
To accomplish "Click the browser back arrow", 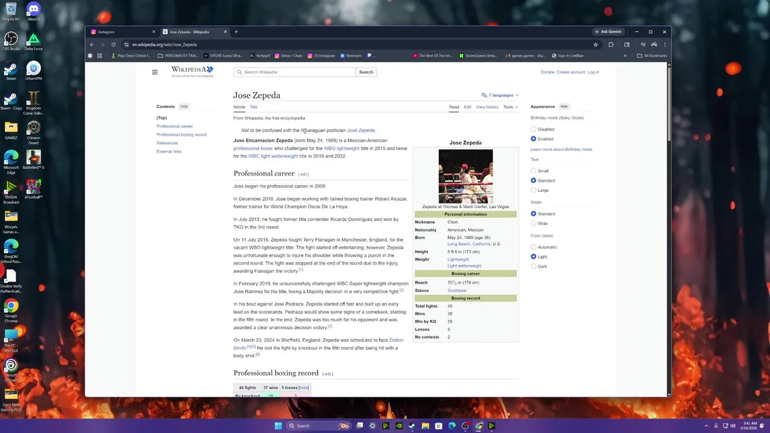I will pos(91,45).
